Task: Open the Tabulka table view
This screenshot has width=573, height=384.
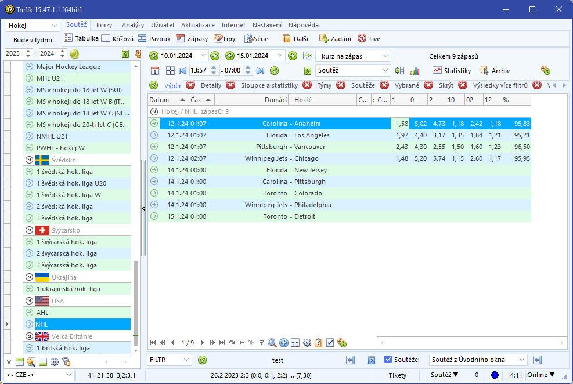Action: (x=81, y=38)
